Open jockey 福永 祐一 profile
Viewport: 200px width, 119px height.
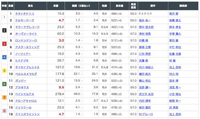(x=145, y=20)
